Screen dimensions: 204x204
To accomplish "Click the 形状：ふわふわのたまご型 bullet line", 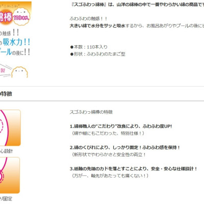I will (98, 54).
